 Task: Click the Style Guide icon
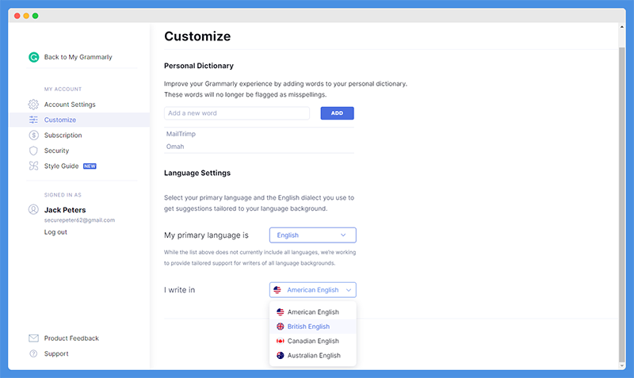click(33, 166)
